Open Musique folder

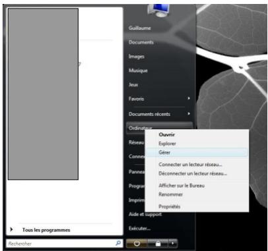click(138, 70)
